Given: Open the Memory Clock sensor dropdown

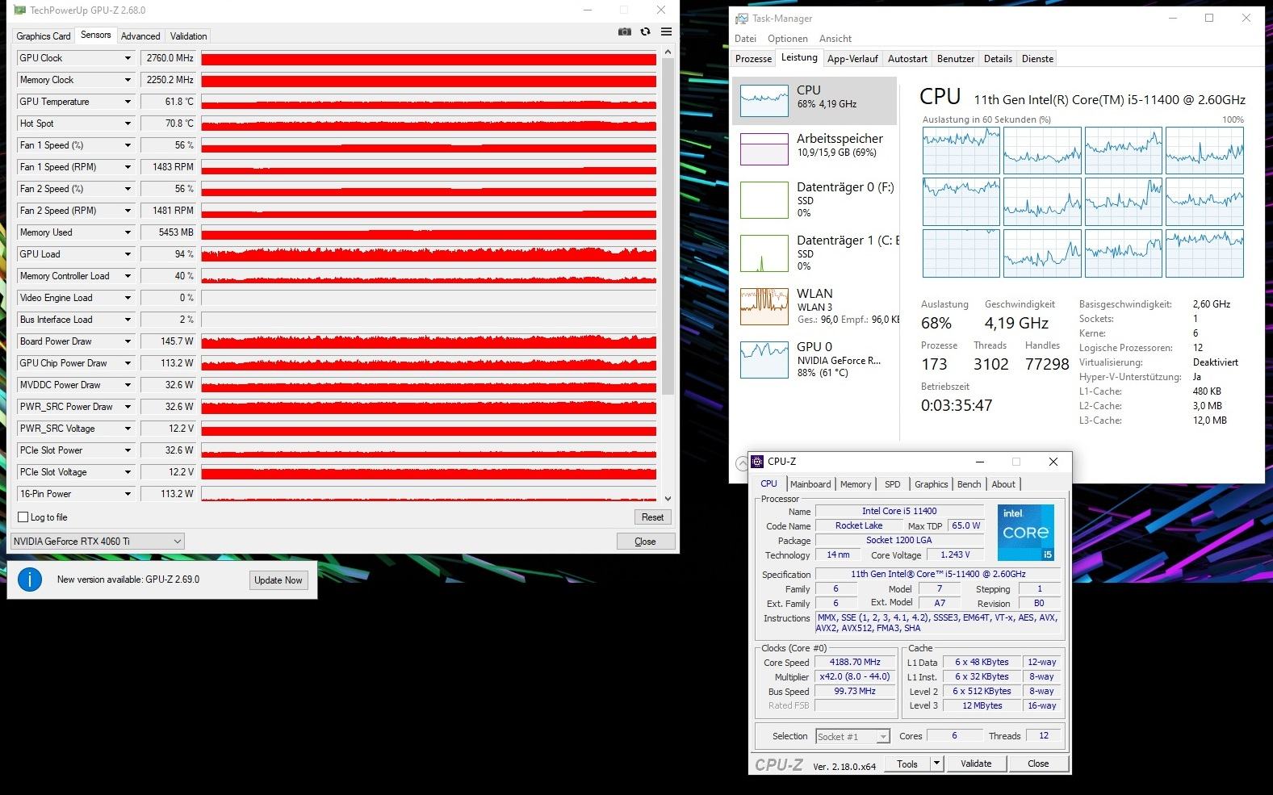Looking at the screenshot, I should 128,80.
